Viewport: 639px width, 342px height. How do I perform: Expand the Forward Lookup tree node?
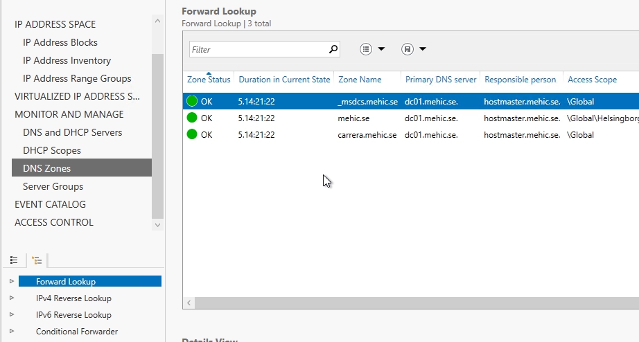(11, 282)
